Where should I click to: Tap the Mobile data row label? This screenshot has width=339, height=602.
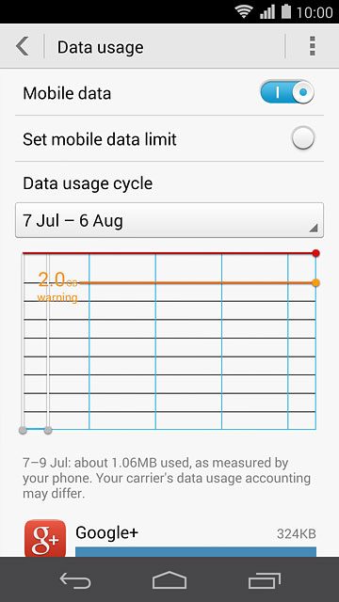tap(67, 93)
